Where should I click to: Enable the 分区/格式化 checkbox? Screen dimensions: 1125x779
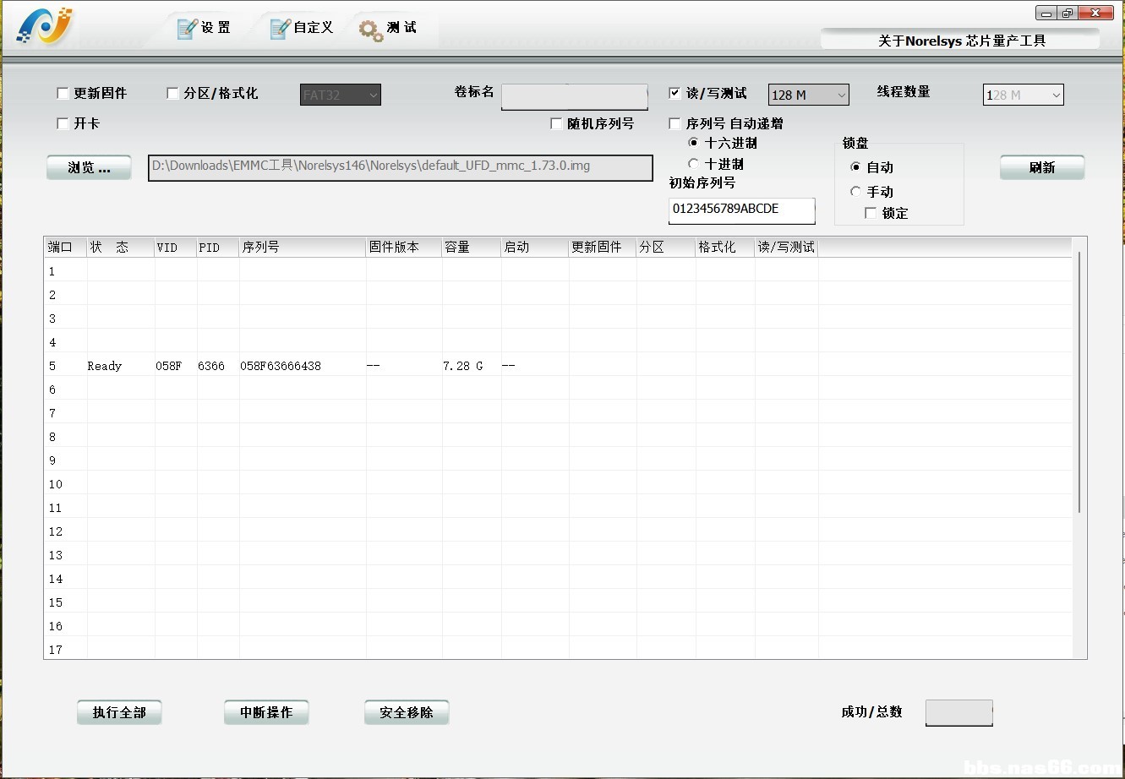(x=172, y=94)
